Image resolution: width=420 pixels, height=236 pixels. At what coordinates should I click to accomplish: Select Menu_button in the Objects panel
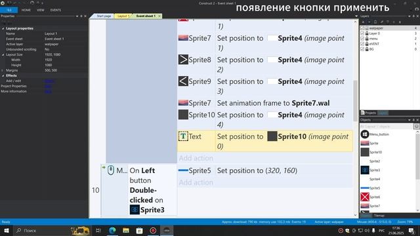click(x=379, y=134)
